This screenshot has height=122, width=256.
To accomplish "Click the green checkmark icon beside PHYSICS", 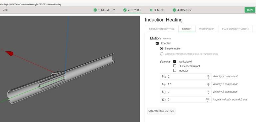I will [x=125, y=10].
